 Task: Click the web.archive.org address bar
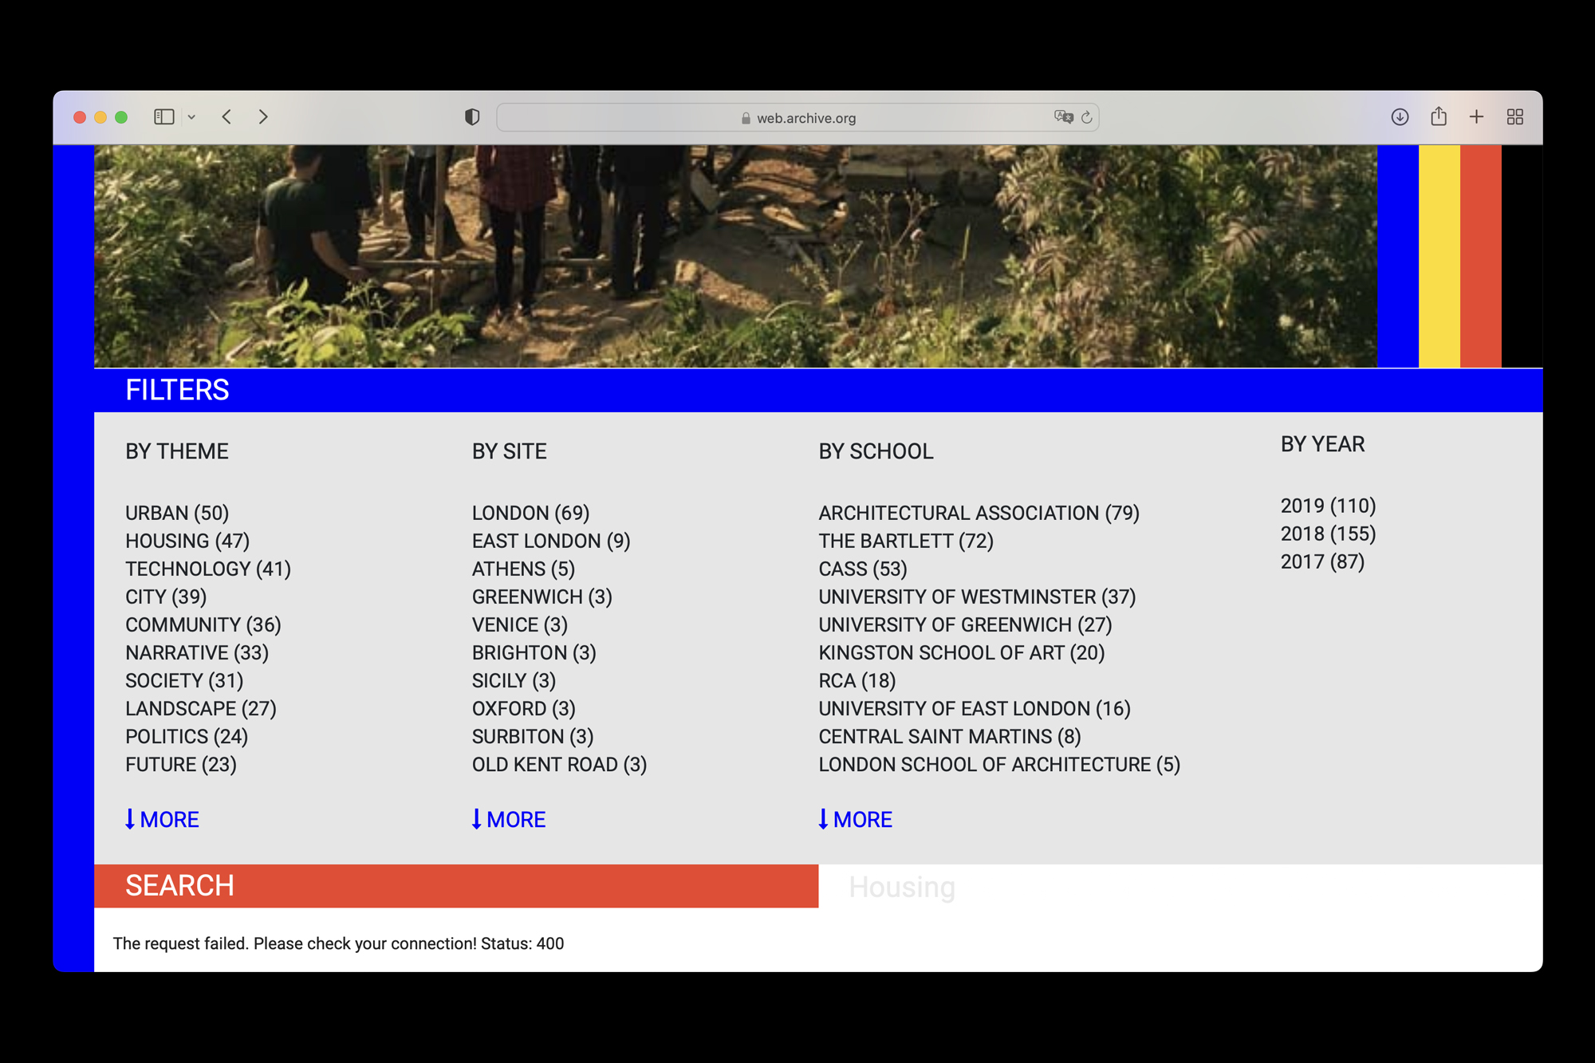click(797, 118)
